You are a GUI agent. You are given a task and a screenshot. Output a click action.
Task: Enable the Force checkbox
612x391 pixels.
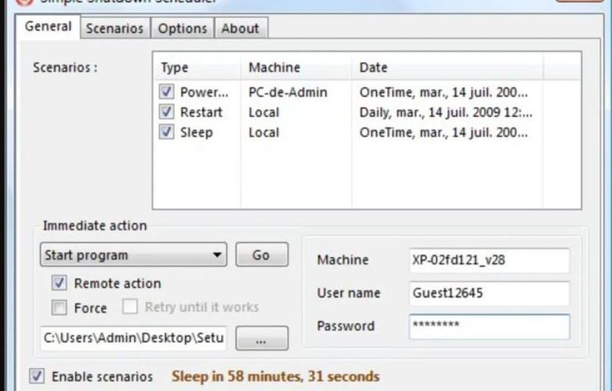click(59, 307)
